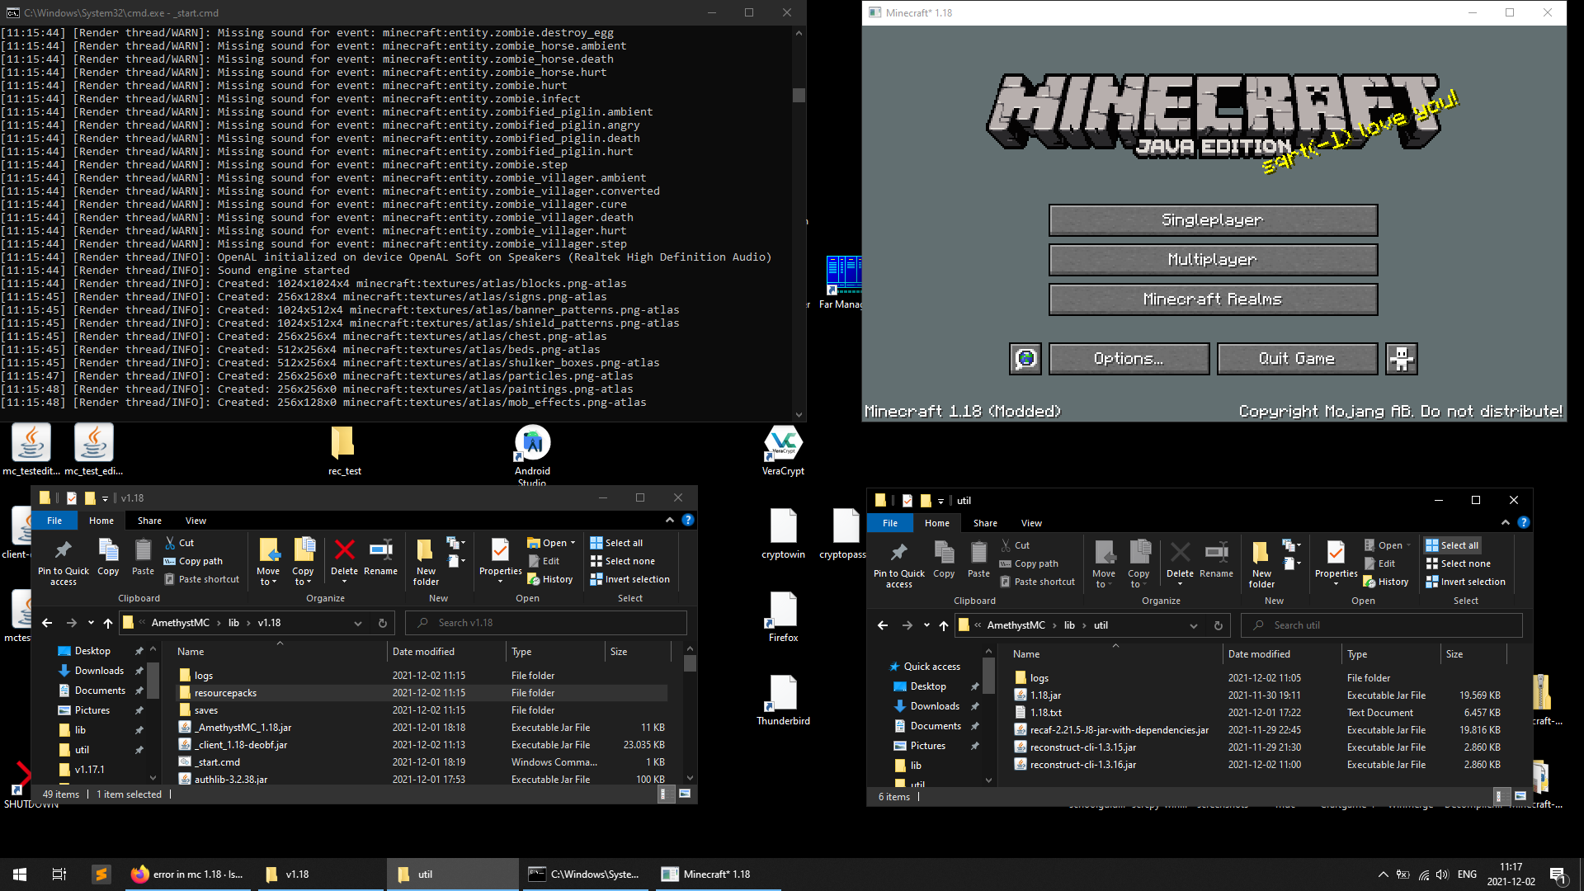Collapse the ribbon in the v1.18 window
Screen dimensions: 1584x891
[669, 520]
